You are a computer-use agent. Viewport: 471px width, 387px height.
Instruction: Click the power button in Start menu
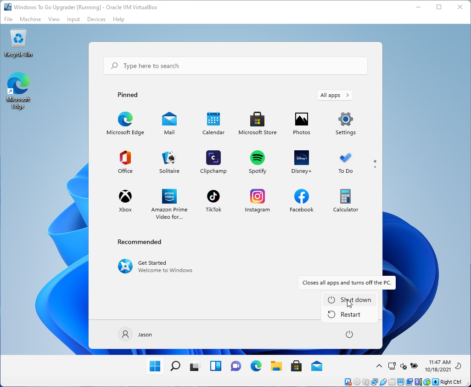tap(349, 335)
